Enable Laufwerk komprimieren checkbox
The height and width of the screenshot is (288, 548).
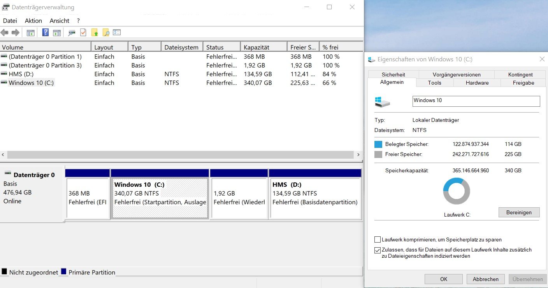coord(377,239)
